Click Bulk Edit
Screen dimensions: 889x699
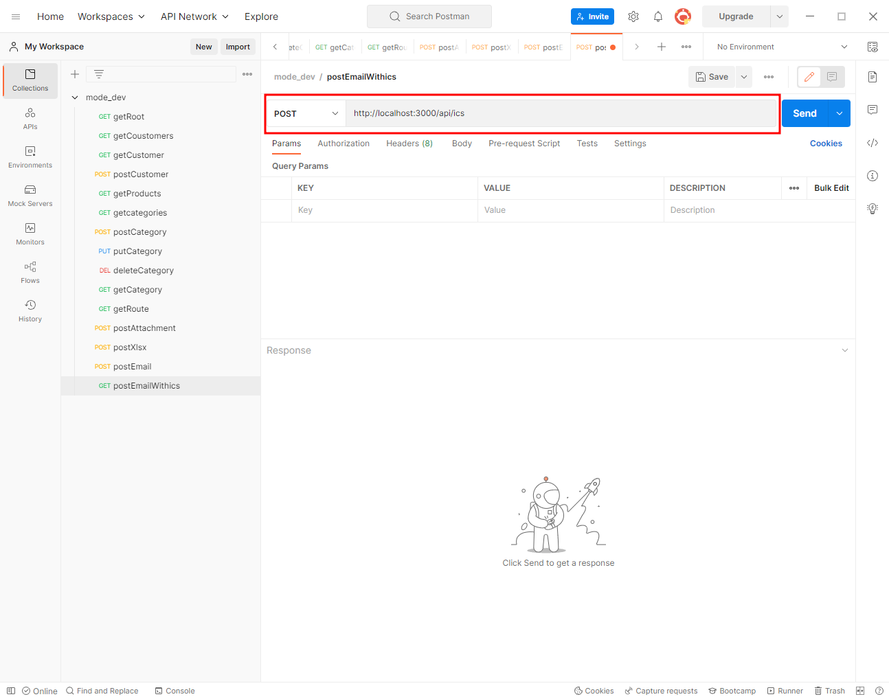[831, 188]
